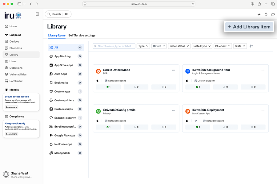Viewport: 277px width, 184px height.
Task: Filter by Endpoint security category
Action: coord(66,118)
